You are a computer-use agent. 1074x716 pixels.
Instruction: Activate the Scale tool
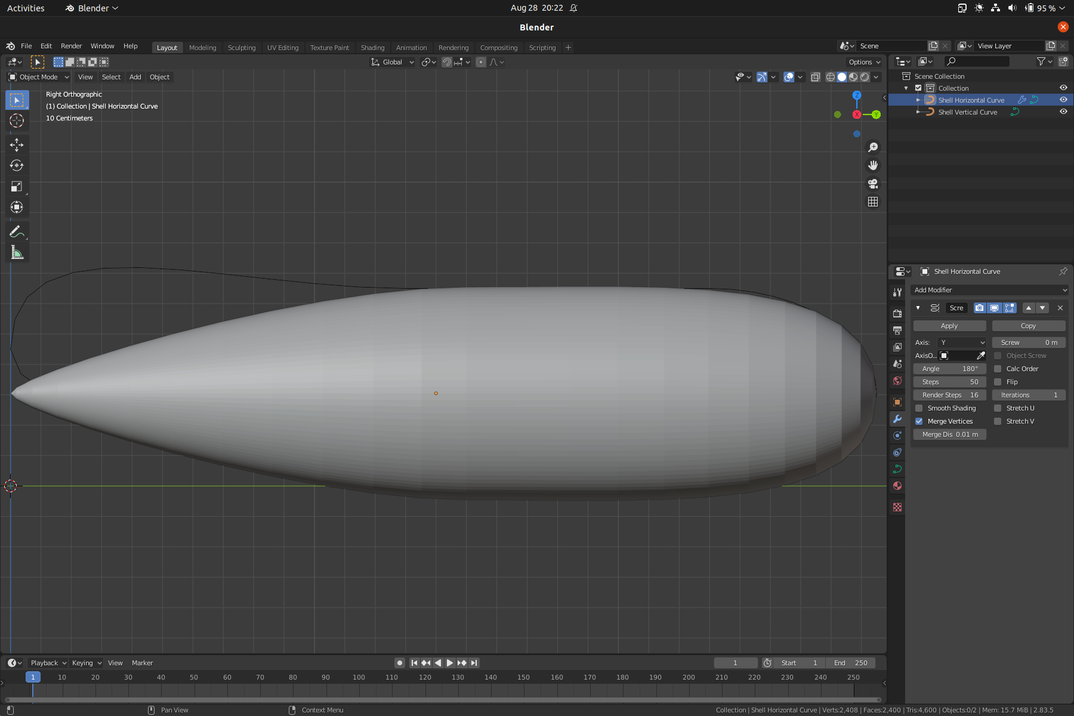[x=17, y=186]
